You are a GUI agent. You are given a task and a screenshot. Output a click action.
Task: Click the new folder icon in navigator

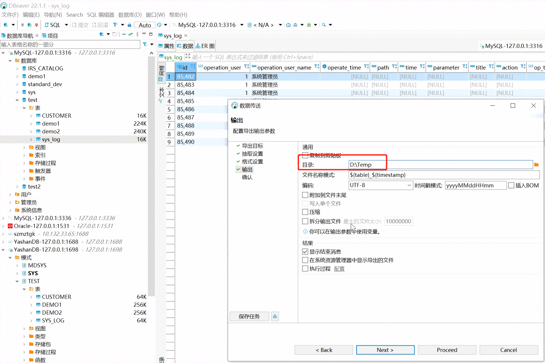coord(115,34)
